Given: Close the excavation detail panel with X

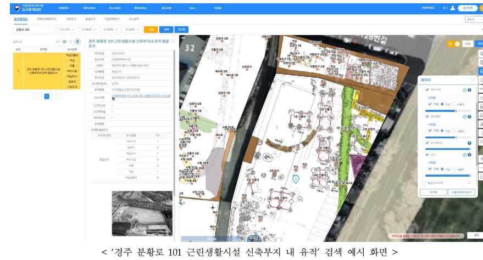Looking at the screenshot, I should click(x=173, y=41).
